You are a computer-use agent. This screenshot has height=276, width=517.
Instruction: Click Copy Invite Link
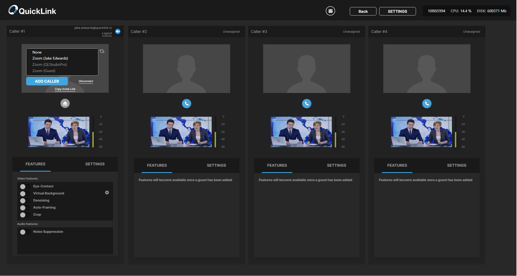[65, 89]
